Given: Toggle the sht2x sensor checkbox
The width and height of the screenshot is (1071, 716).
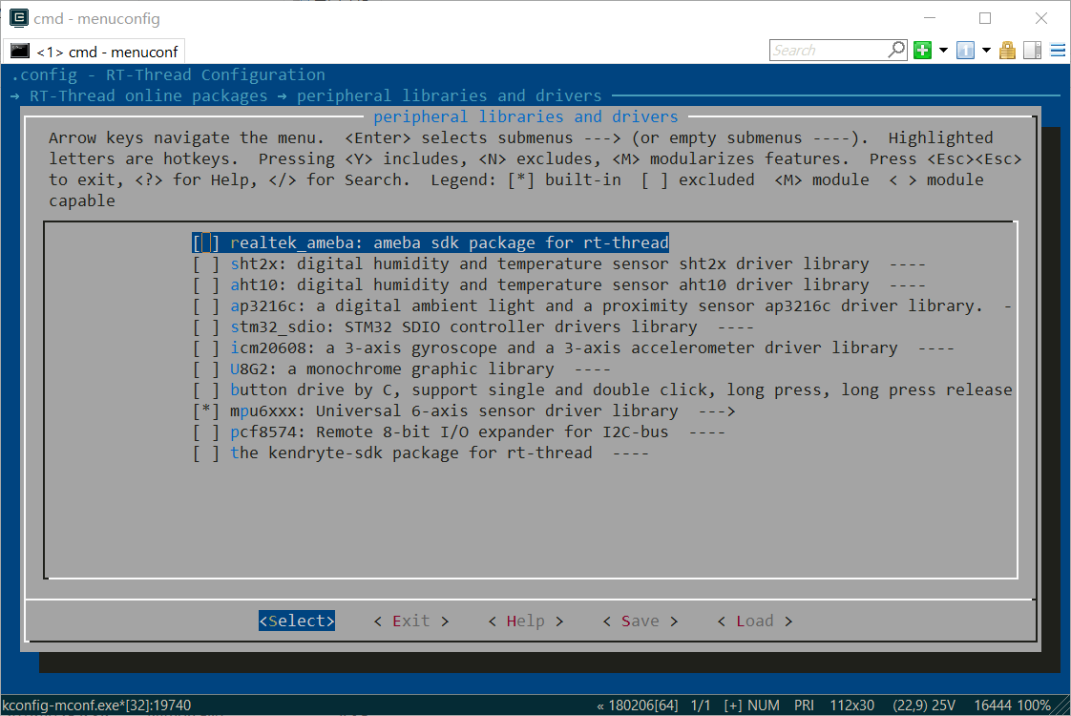Looking at the screenshot, I should (x=205, y=263).
